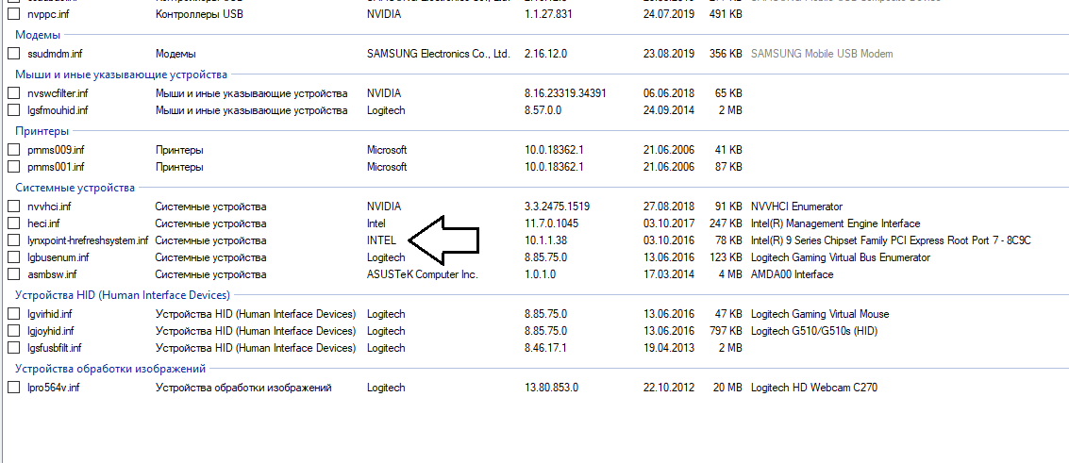Screen dimensions: 1069x463
Task: Click Logitech G510/G510s (HID) description
Action: [x=814, y=331]
